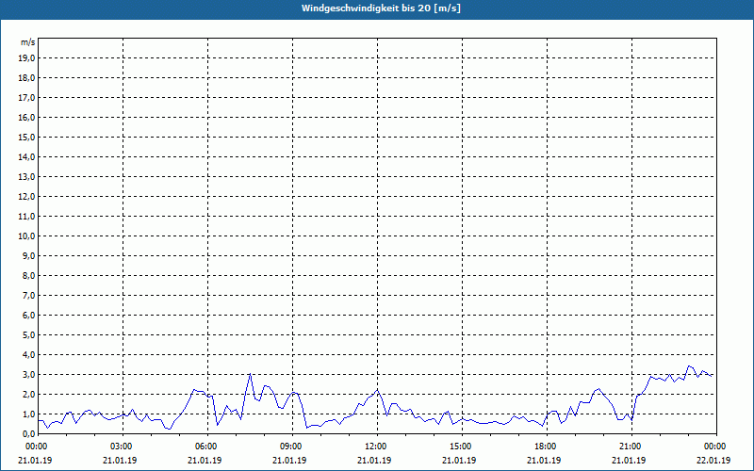Pick the 1,0 y-axis label
Viewport: 754px width, 471px height.
[x=29, y=414]
